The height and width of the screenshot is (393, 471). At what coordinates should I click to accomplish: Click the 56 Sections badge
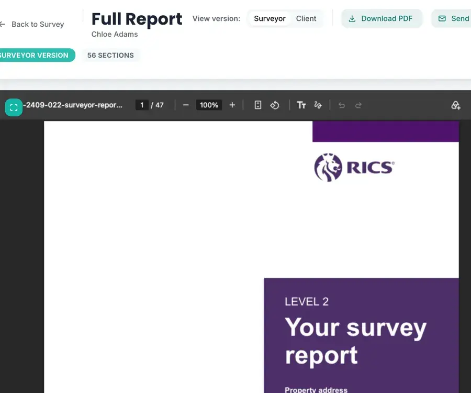pos(110,56)
